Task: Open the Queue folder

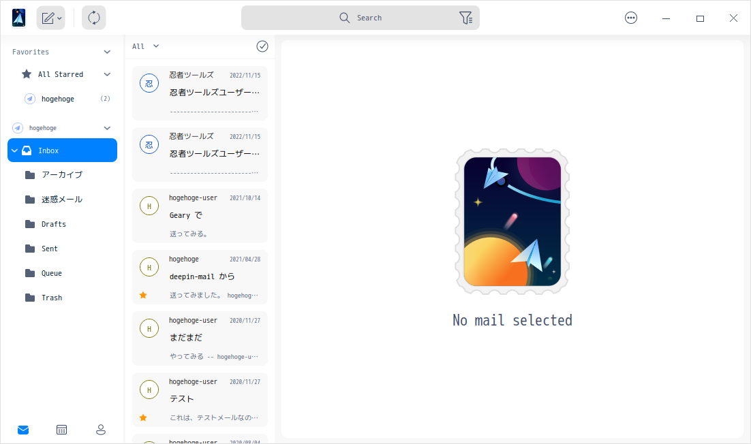Action: coord(62,273)
